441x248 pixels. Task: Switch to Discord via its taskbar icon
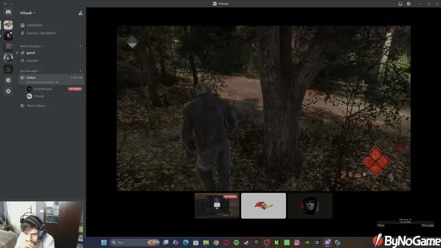tap(327, 242)
